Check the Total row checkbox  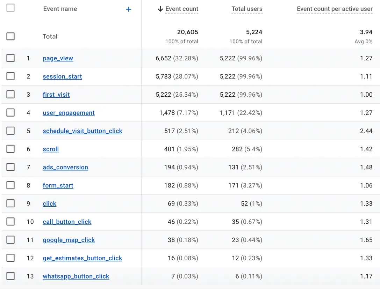point(10,36)
